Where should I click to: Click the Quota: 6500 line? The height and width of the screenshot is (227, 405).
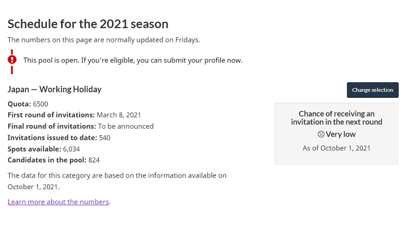click(28, 104)
